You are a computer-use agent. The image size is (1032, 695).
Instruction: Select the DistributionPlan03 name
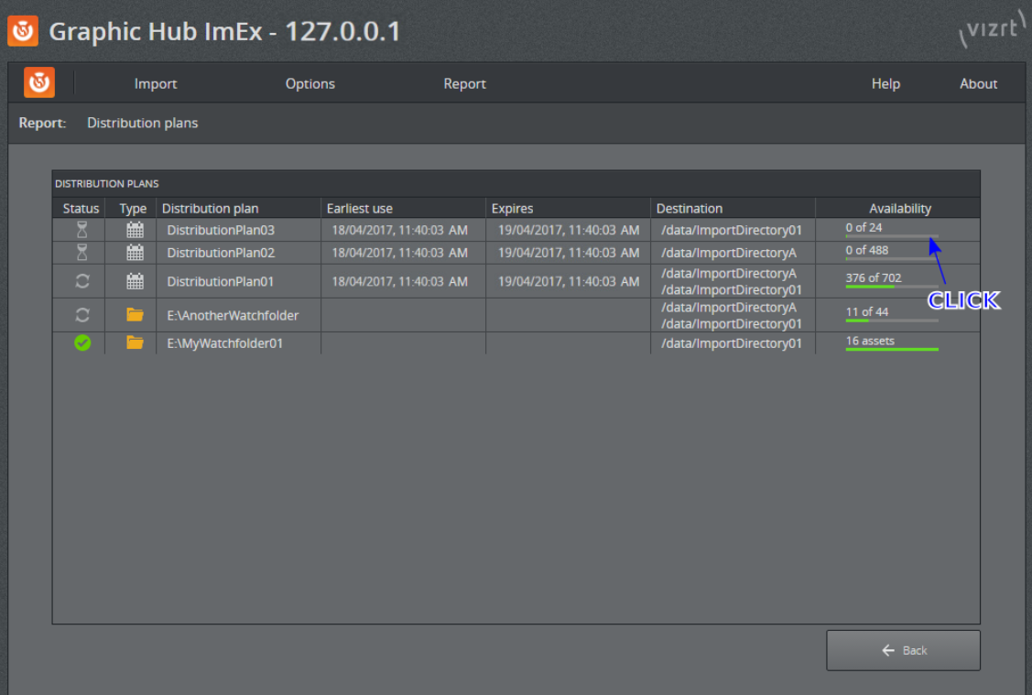point(221,230)
